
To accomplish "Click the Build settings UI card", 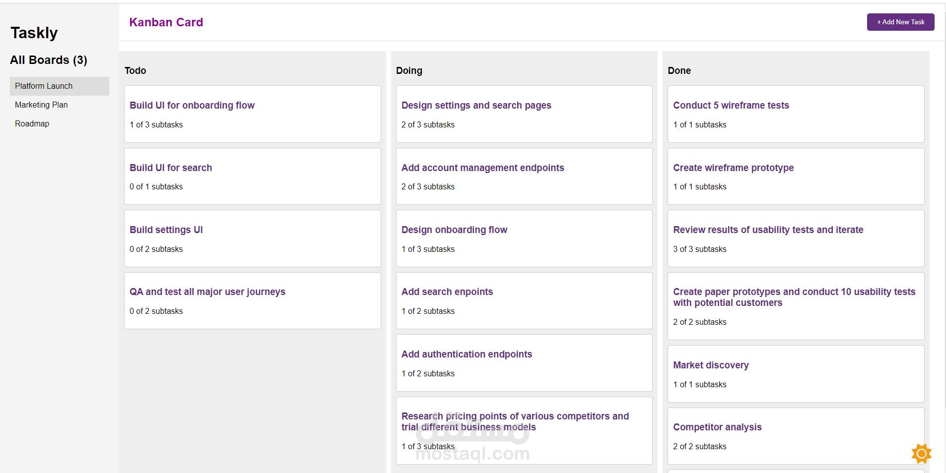I will tap(252, 238).
